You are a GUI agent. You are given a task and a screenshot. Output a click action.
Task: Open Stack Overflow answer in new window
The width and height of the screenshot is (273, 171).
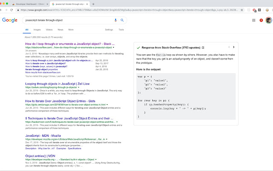point(203,47)
